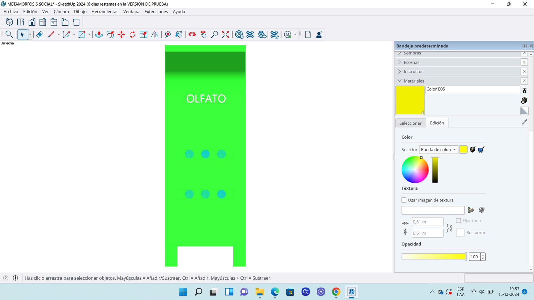Click the color wheel picker
This screenshot has width=534, height=300.
coord(415,169)
